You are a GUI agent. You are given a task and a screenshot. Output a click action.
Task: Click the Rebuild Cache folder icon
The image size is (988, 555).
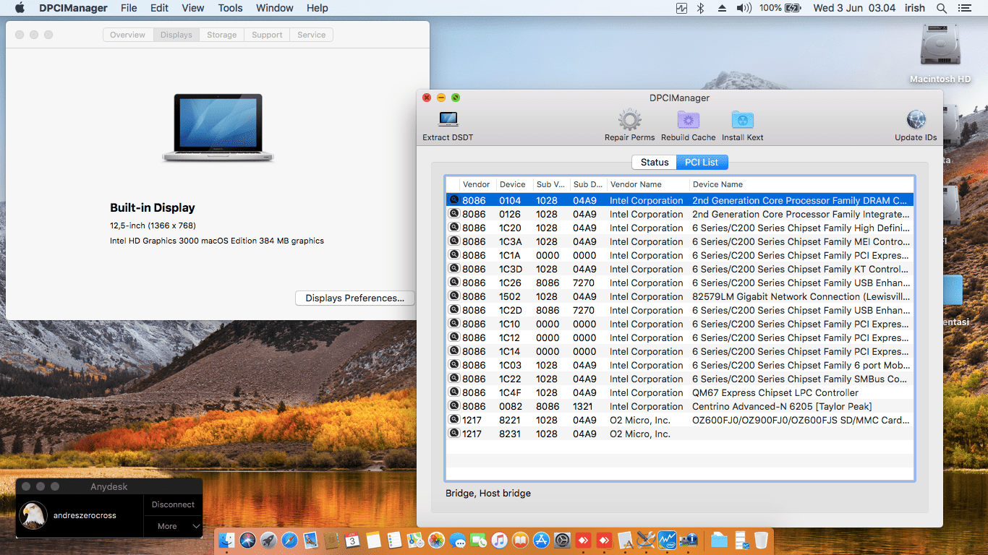688,120
